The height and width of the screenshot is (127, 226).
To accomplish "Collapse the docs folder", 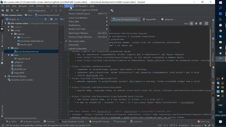I will coord(8,48).
